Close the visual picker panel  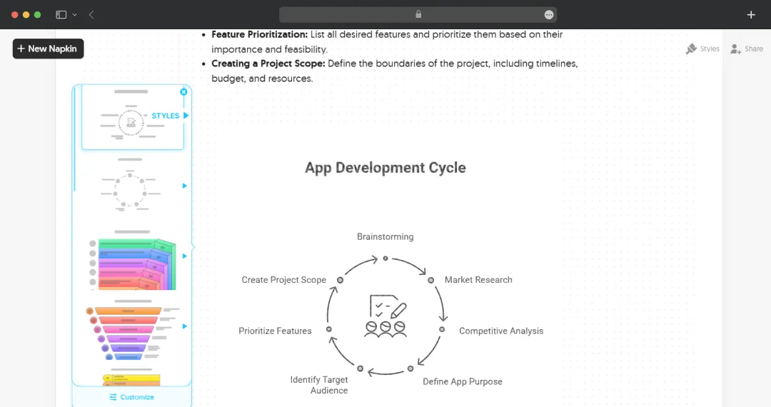183,92
